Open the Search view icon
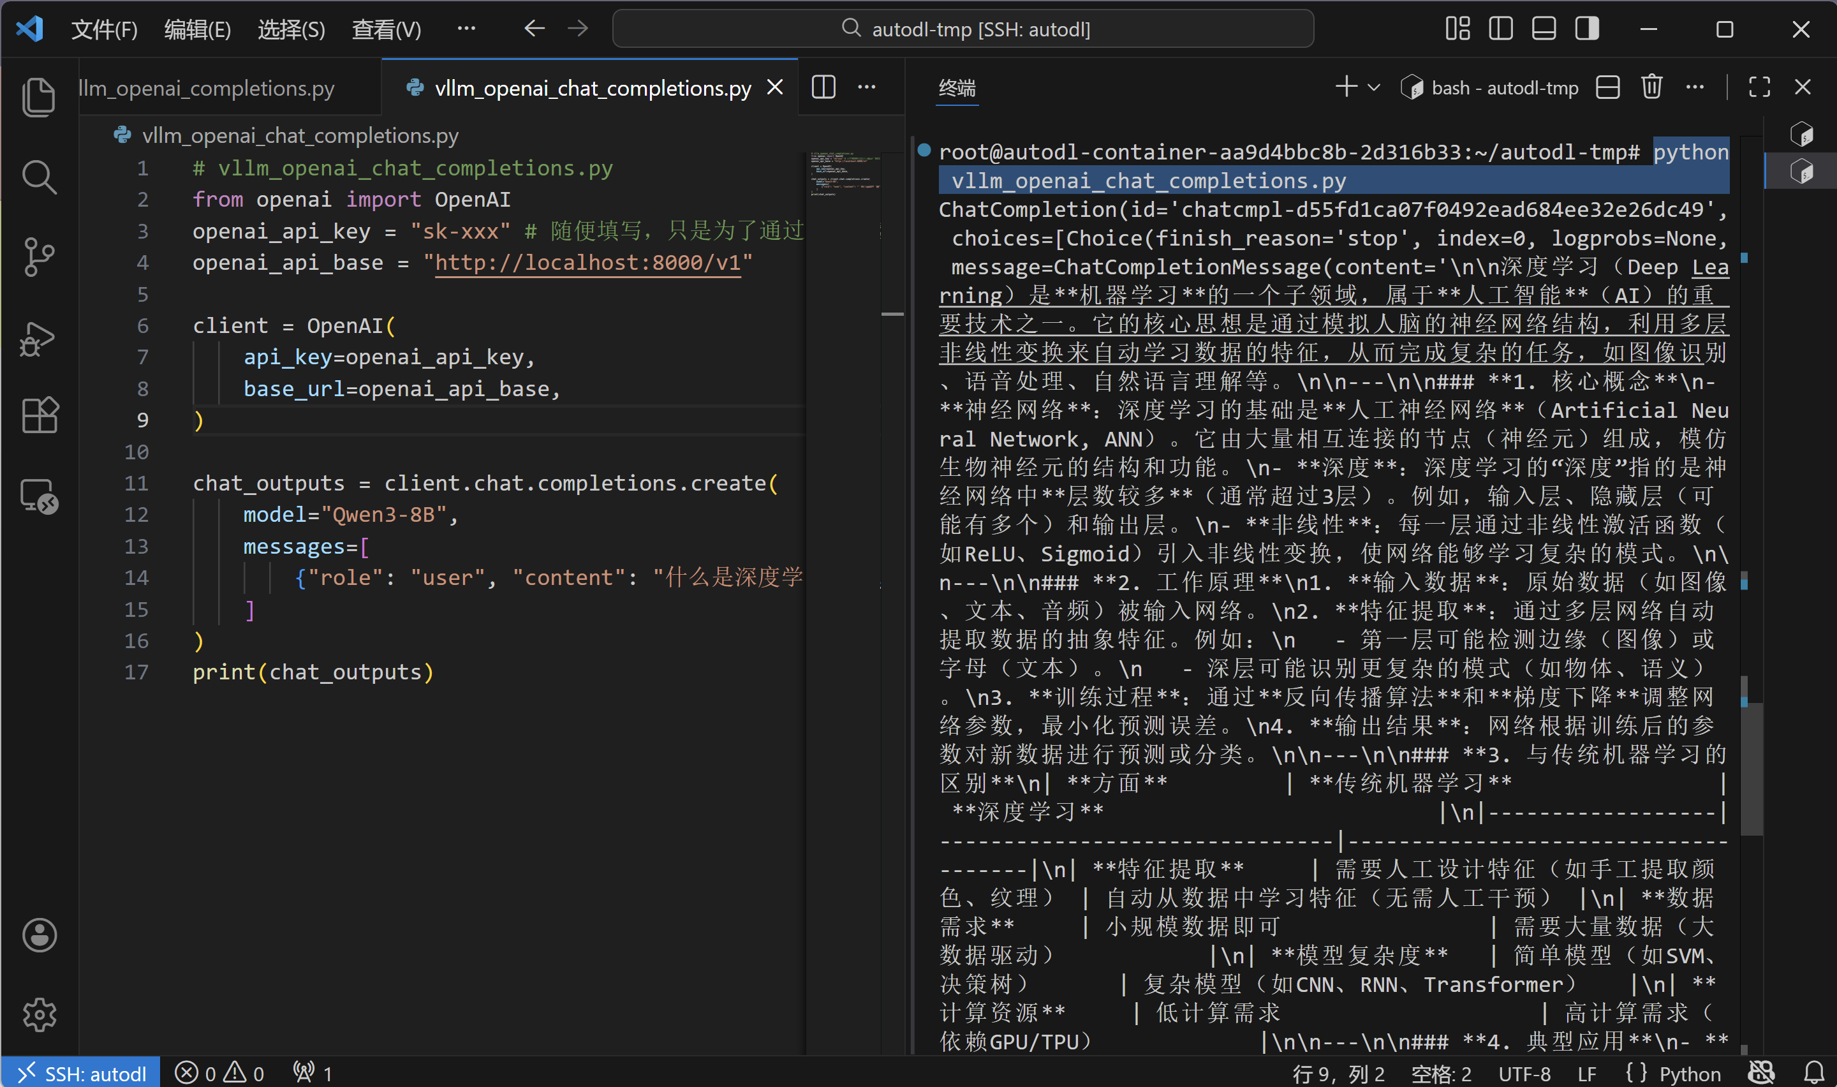This screenshot has height=1087, width=1837. (x=39, y=177)
